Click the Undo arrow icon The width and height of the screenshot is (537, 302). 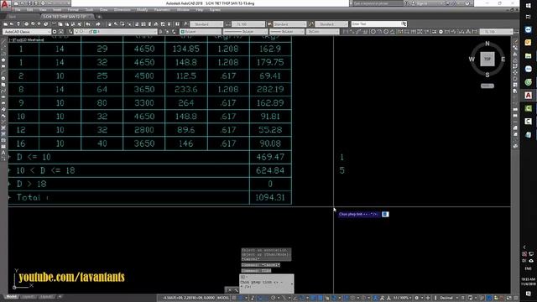(88, 24)
